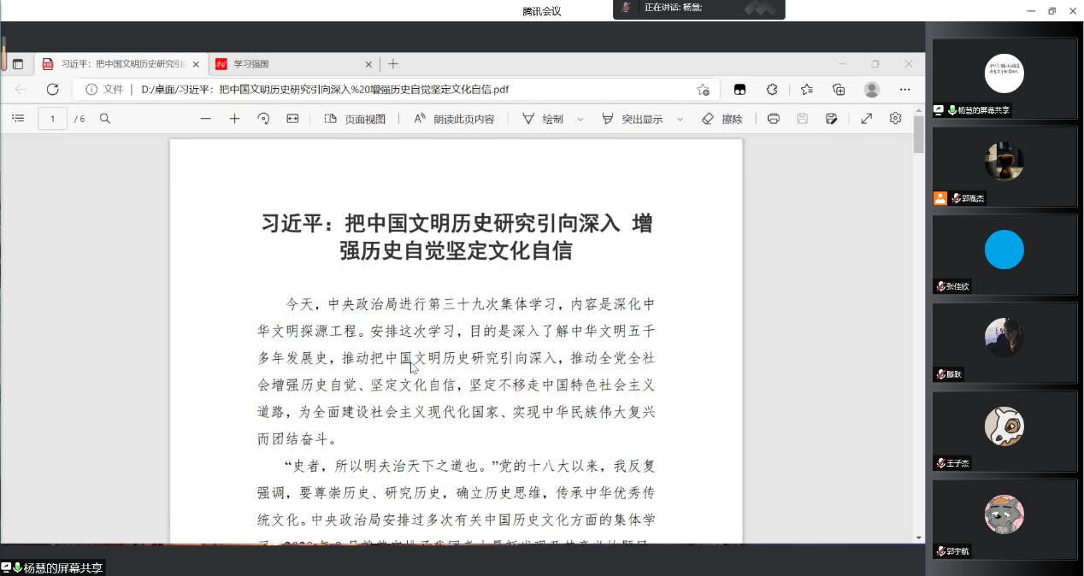This screenshot has width=1084, height=576.
Task: Click the PDF vertical scrollbar thumb
Action: 919,134
